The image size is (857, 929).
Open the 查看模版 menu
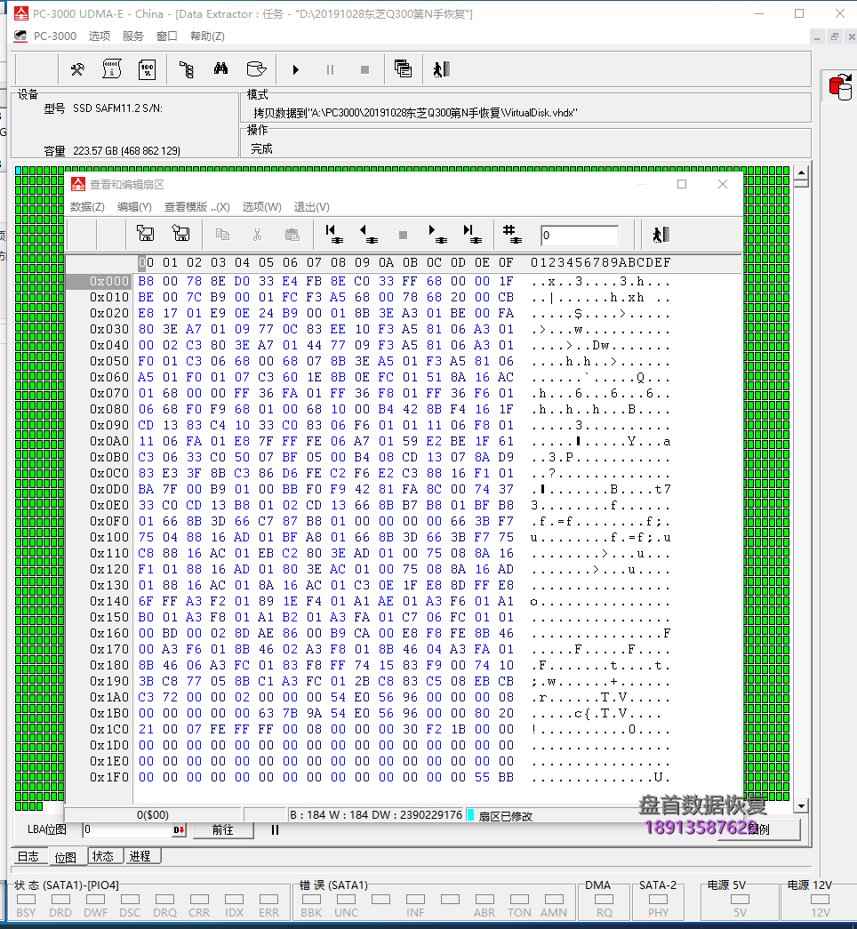click(x=196, y=207)
